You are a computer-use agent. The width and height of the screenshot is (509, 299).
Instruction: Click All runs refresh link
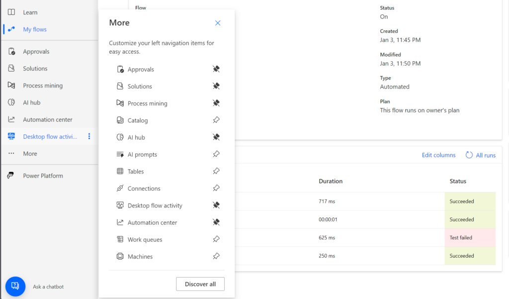(481, 155)
